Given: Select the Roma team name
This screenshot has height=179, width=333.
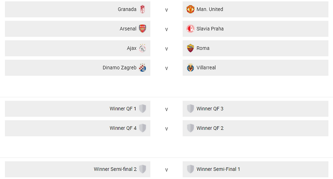Looking at the screenshot, I should click(x=203, y=48).
